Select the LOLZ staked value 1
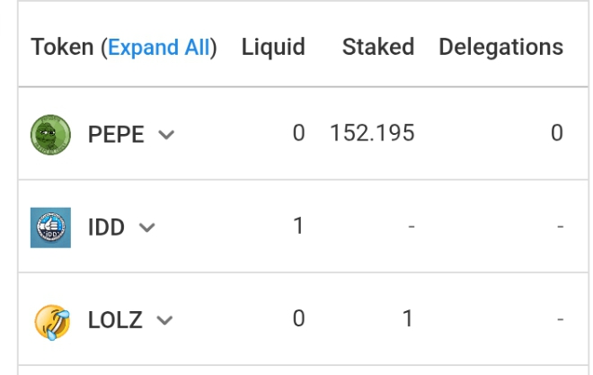Screen dimensions: 593x375 407,318
